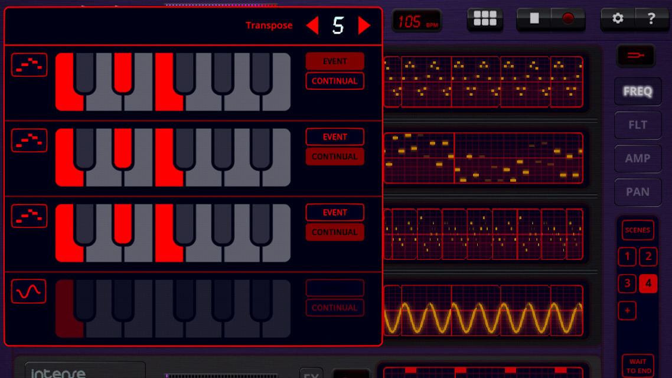Select scene 2

pyautogui.click(x=648, y=257)
